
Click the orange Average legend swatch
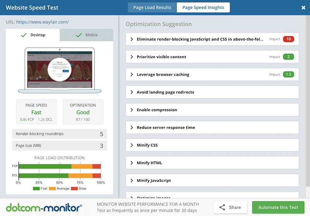point(52,189)
